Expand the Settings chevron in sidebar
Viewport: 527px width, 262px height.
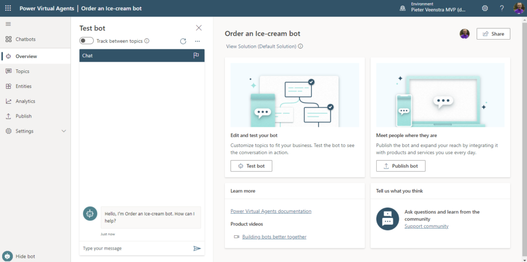pos(64,131)
